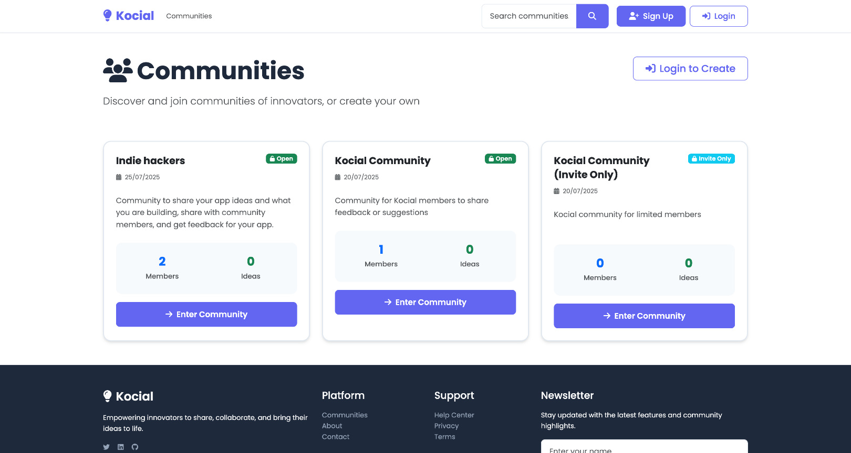The width and height of the screenshot is (851, 453).
Task: Click the Kocial Community (Invite Only) title
Action: coord(601,168)
